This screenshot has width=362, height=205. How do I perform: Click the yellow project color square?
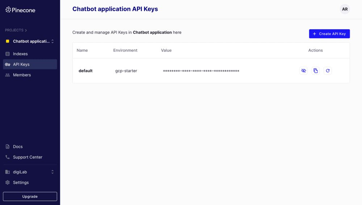[x=8, y=41]
